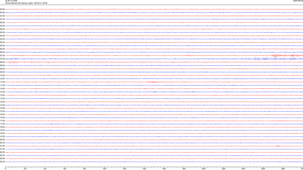Click the 17:00 time label
This screenshot has width=303, height=170.
[x=2, y=121]
